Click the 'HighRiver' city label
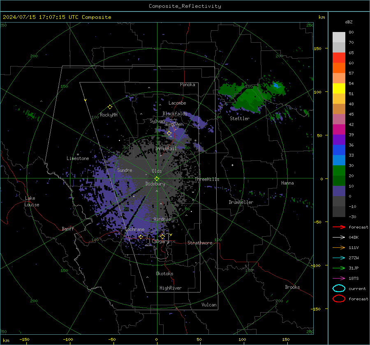370x345 pixels. [x=171, y=288]
